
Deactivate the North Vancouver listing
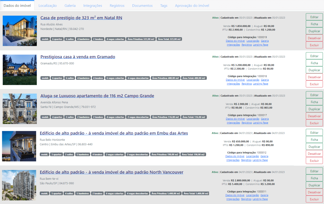pos(314,192)
